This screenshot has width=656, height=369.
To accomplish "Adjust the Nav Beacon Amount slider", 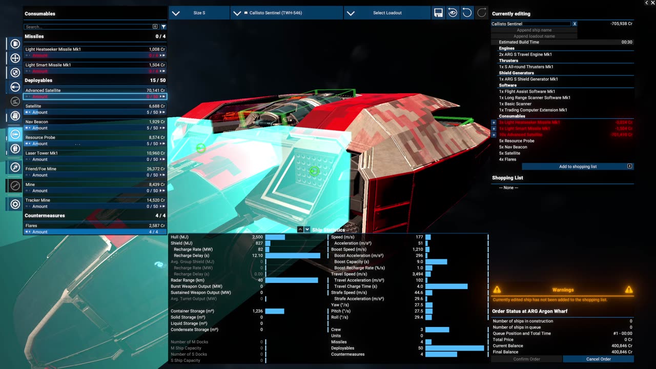I will coord(95,128).
